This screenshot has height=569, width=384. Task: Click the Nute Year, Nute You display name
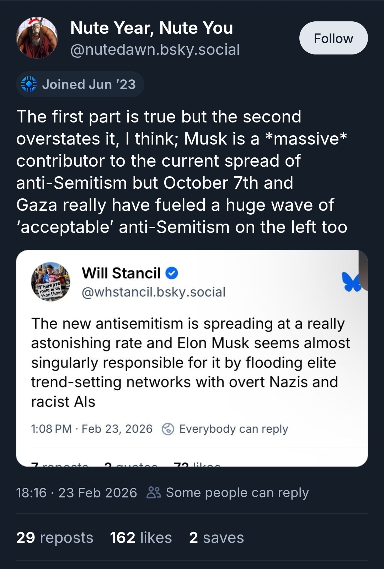(151, 28)
